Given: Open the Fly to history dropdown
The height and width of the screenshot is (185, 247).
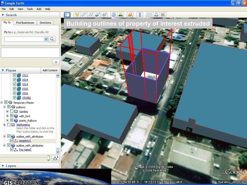Looking at the screenshot, I should (x=46, y=39).
